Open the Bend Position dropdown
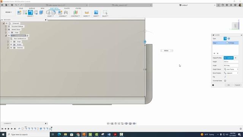 tap(231, 73)
